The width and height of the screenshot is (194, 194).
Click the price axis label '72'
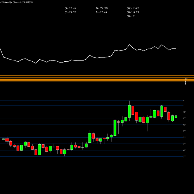click(184, 112)
